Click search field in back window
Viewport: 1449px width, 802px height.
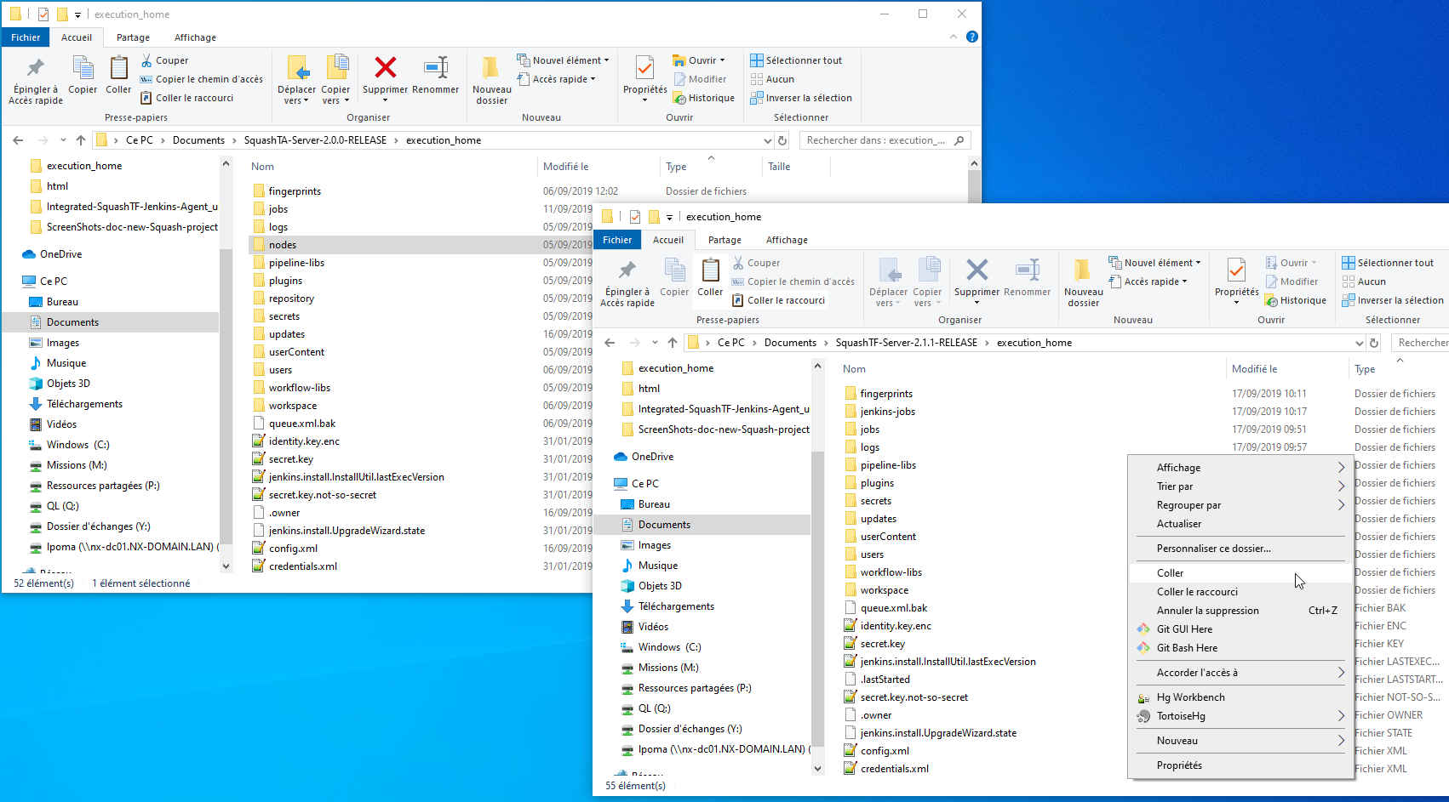click(x=885, y=140)
